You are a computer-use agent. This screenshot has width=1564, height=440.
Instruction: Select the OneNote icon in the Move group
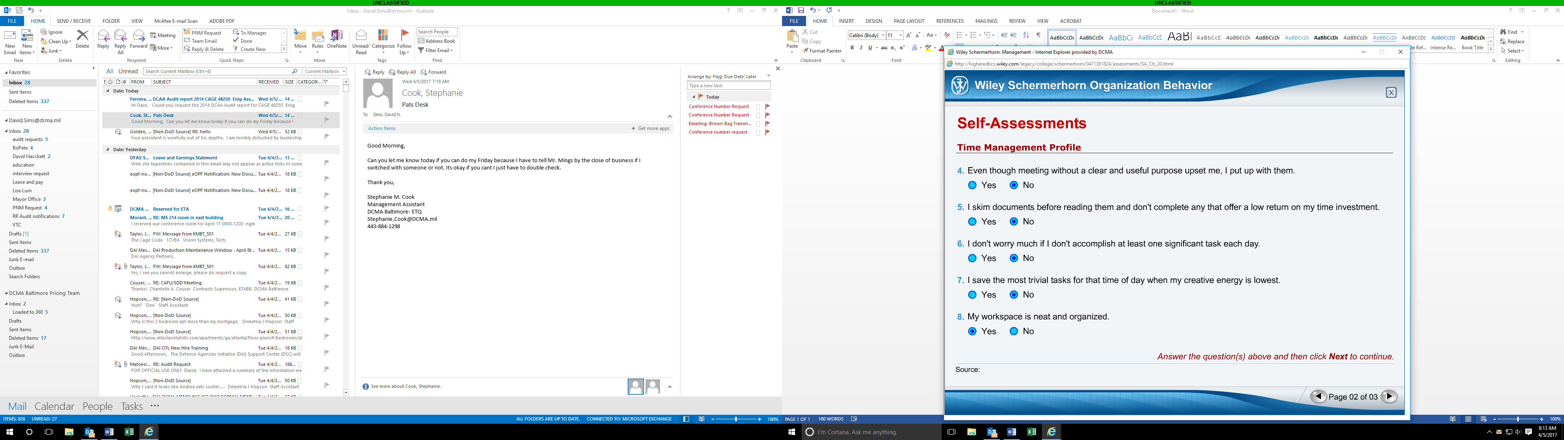coord(336,37)
